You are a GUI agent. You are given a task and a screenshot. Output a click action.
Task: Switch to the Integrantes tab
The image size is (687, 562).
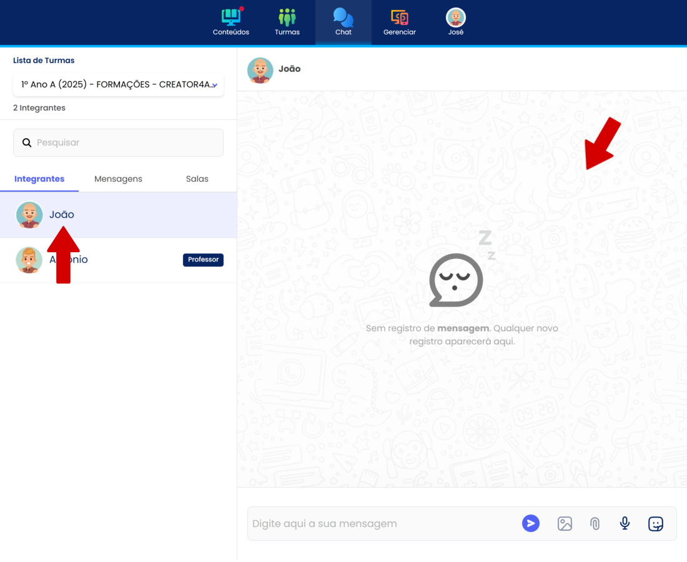39,179
